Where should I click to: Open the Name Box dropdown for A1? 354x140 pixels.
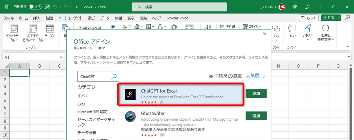61,57
